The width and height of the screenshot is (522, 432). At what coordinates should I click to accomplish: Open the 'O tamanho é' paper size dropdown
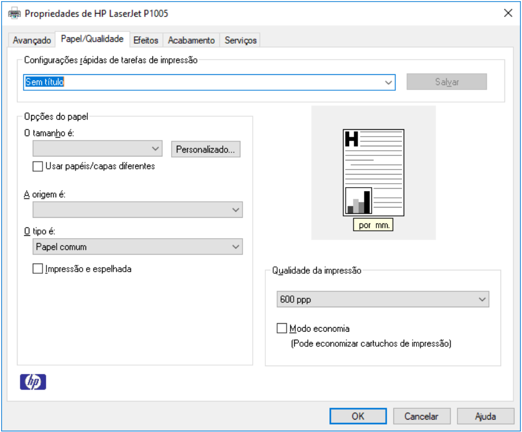(x=97, y=149)
